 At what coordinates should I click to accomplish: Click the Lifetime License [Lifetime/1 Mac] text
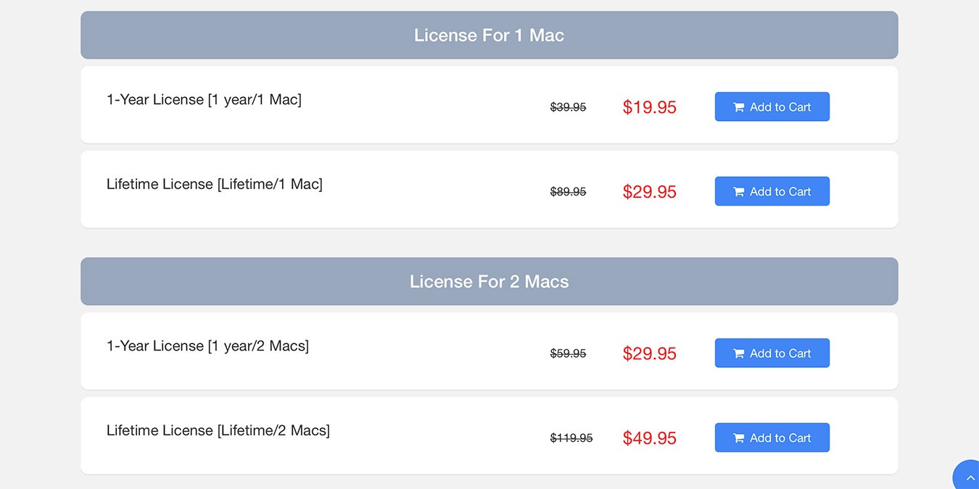pyautogui.click(x=215, y=184)
